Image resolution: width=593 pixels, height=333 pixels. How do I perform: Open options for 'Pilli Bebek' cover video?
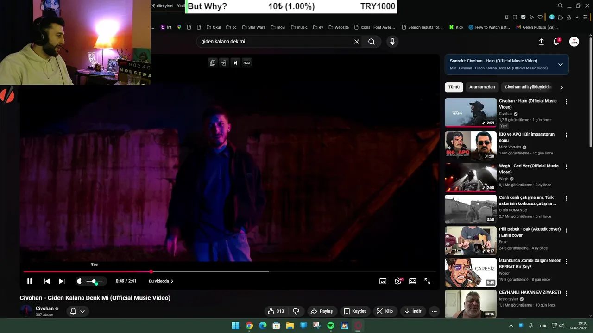[566, 230]
